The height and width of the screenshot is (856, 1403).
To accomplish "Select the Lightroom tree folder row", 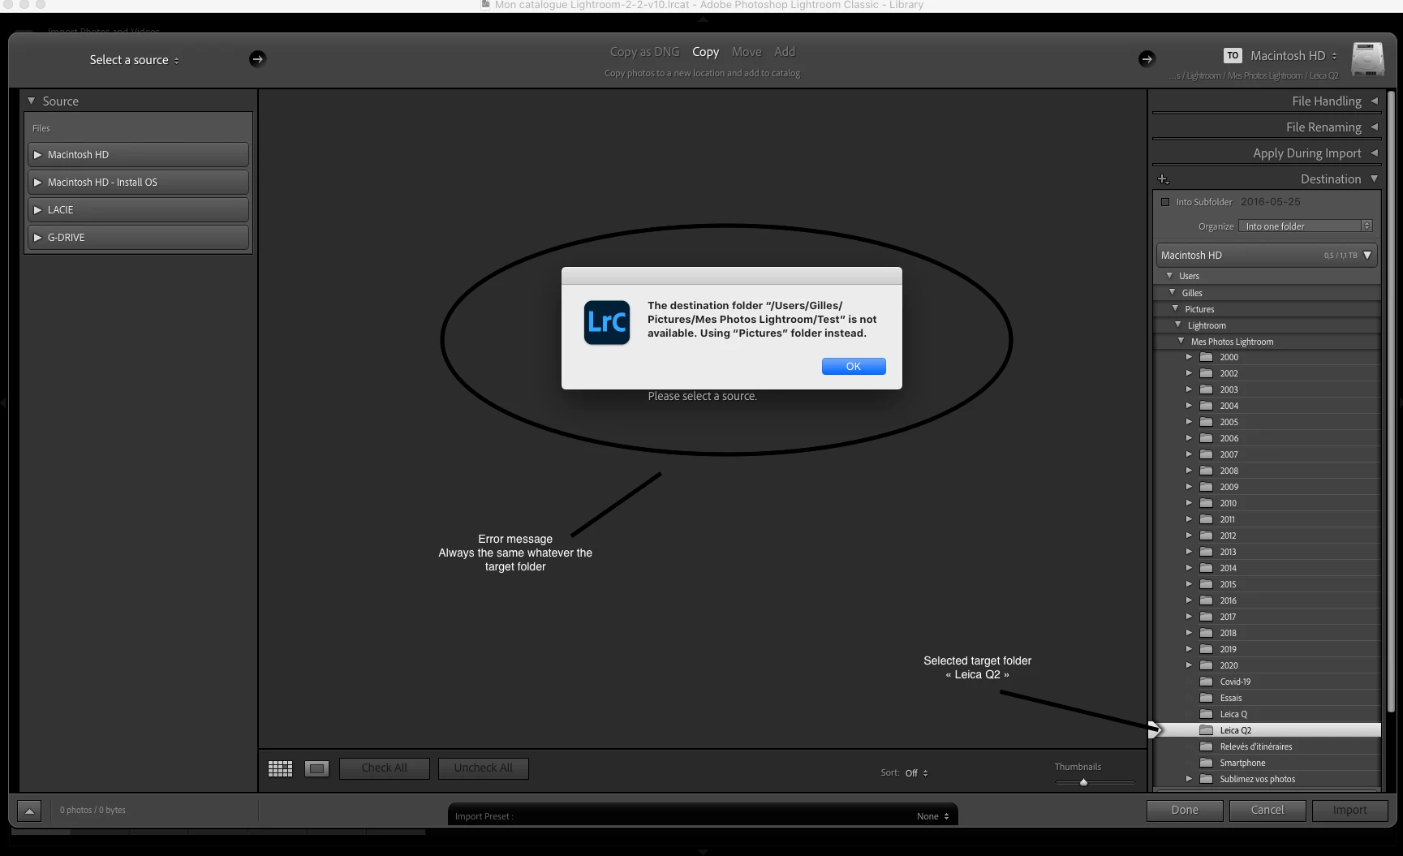I will [1267, 325].
